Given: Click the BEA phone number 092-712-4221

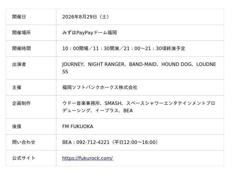Looking at the screenshot, I should (93, 142).
